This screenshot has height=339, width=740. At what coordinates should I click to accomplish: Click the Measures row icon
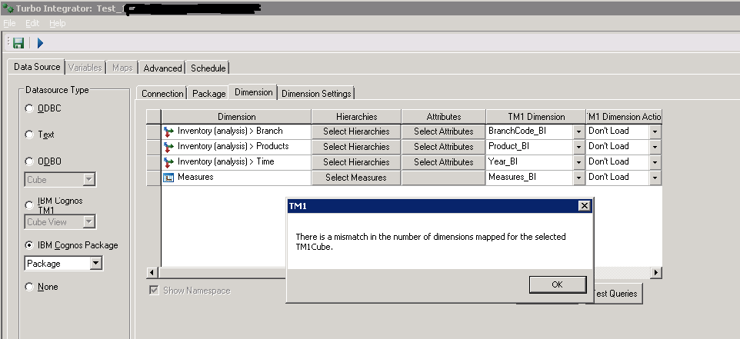pos(168,178)
